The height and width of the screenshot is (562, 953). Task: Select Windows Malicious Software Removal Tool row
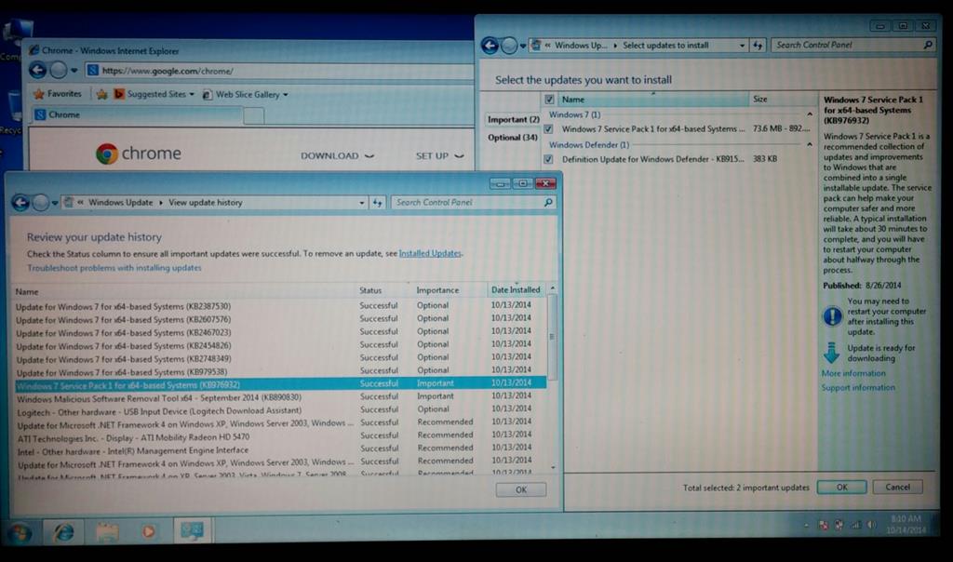tap(279, 397)
